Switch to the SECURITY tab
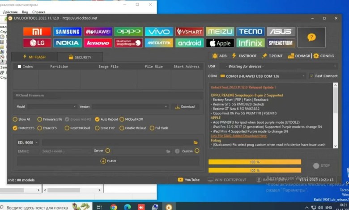The image size is (349, 210). click(x=80, y=57)
